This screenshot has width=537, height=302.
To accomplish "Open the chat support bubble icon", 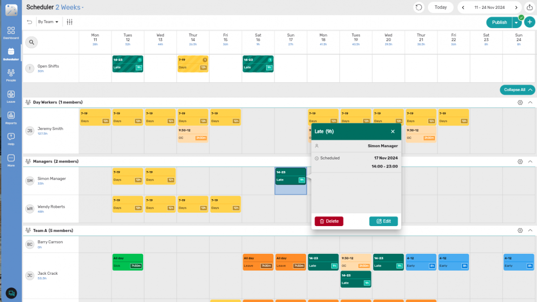I will pos(11,293).
